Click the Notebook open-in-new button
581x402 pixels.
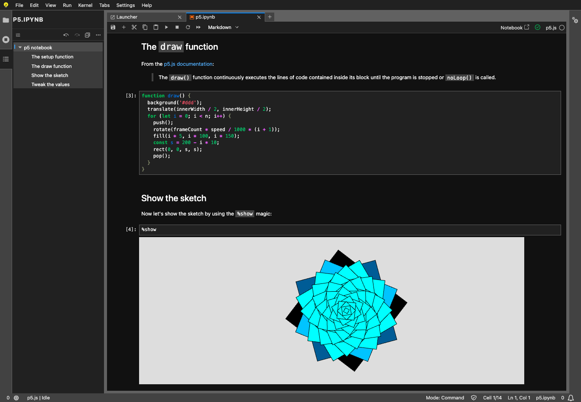point(515,28)
